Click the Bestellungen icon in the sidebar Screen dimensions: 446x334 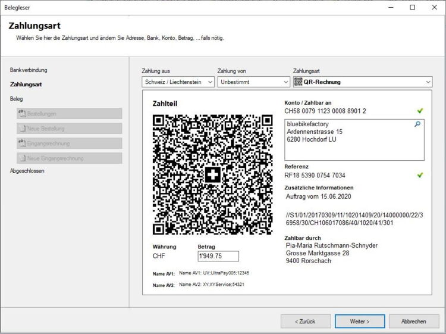[x=22, y=113]
